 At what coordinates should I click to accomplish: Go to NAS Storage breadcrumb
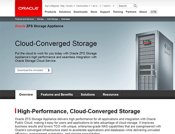click(52, 19)
